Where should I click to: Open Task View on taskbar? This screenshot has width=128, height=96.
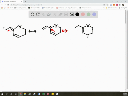16,94
